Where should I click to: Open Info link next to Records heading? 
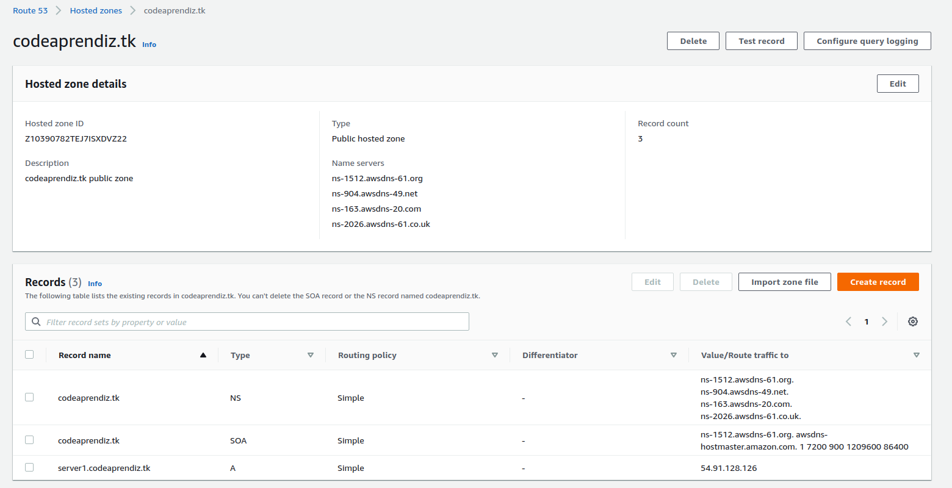click(95, 284)
